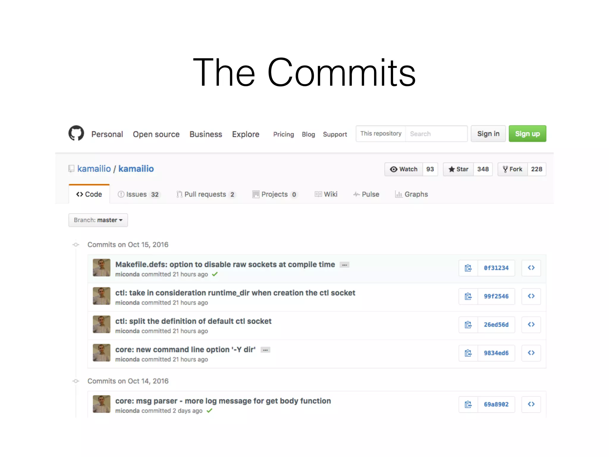
Task: Expand ellipsis on Makefile.defs commit message
Action: [x=344, y=265]
